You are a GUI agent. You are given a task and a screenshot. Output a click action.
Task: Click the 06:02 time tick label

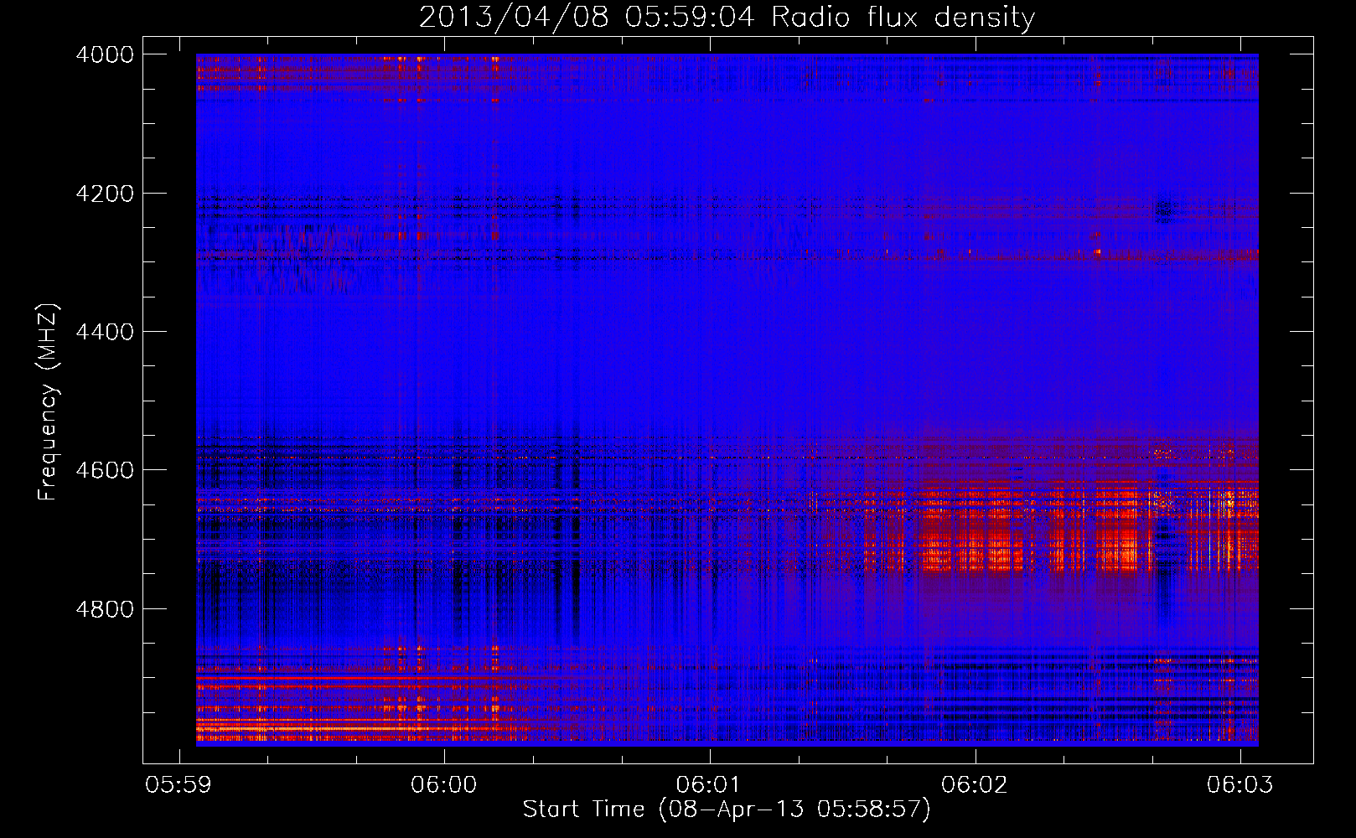(975, 784)
